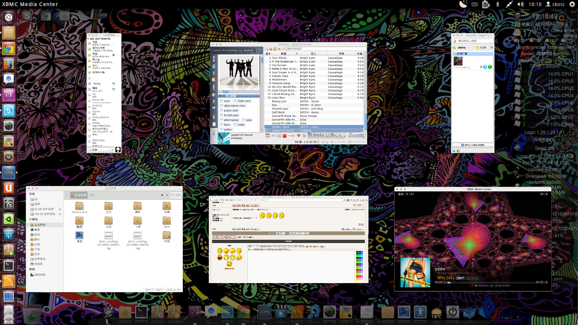
Task: Open the mail indicator in top panel
Action: pos(475,4)
